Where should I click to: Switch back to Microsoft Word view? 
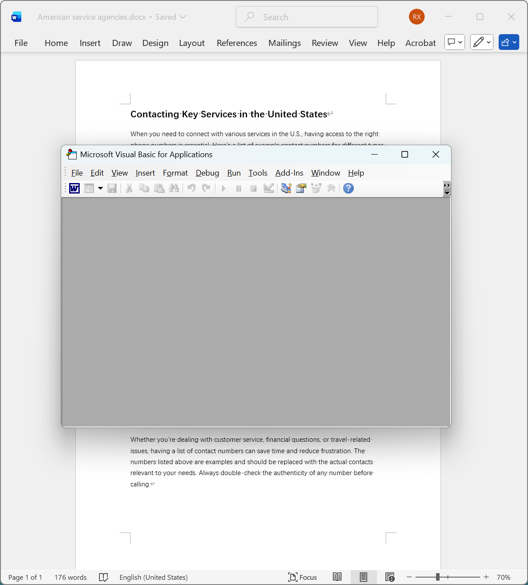pyautogui.click(x=74, y=188)
